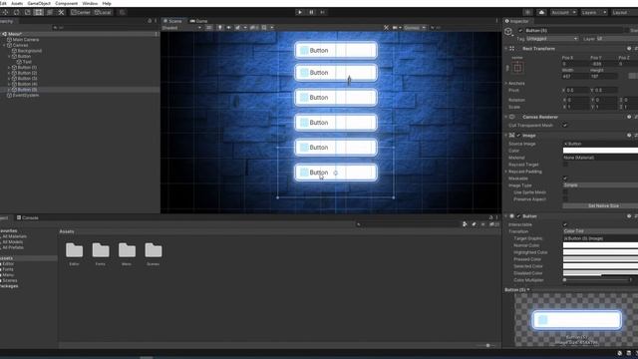Expand the Raycast Padding foldout
This screenshot has width=638, height=359.
point(506,172)
